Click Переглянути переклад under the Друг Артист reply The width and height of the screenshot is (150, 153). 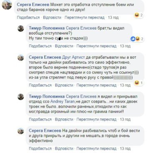coord(97,85)
